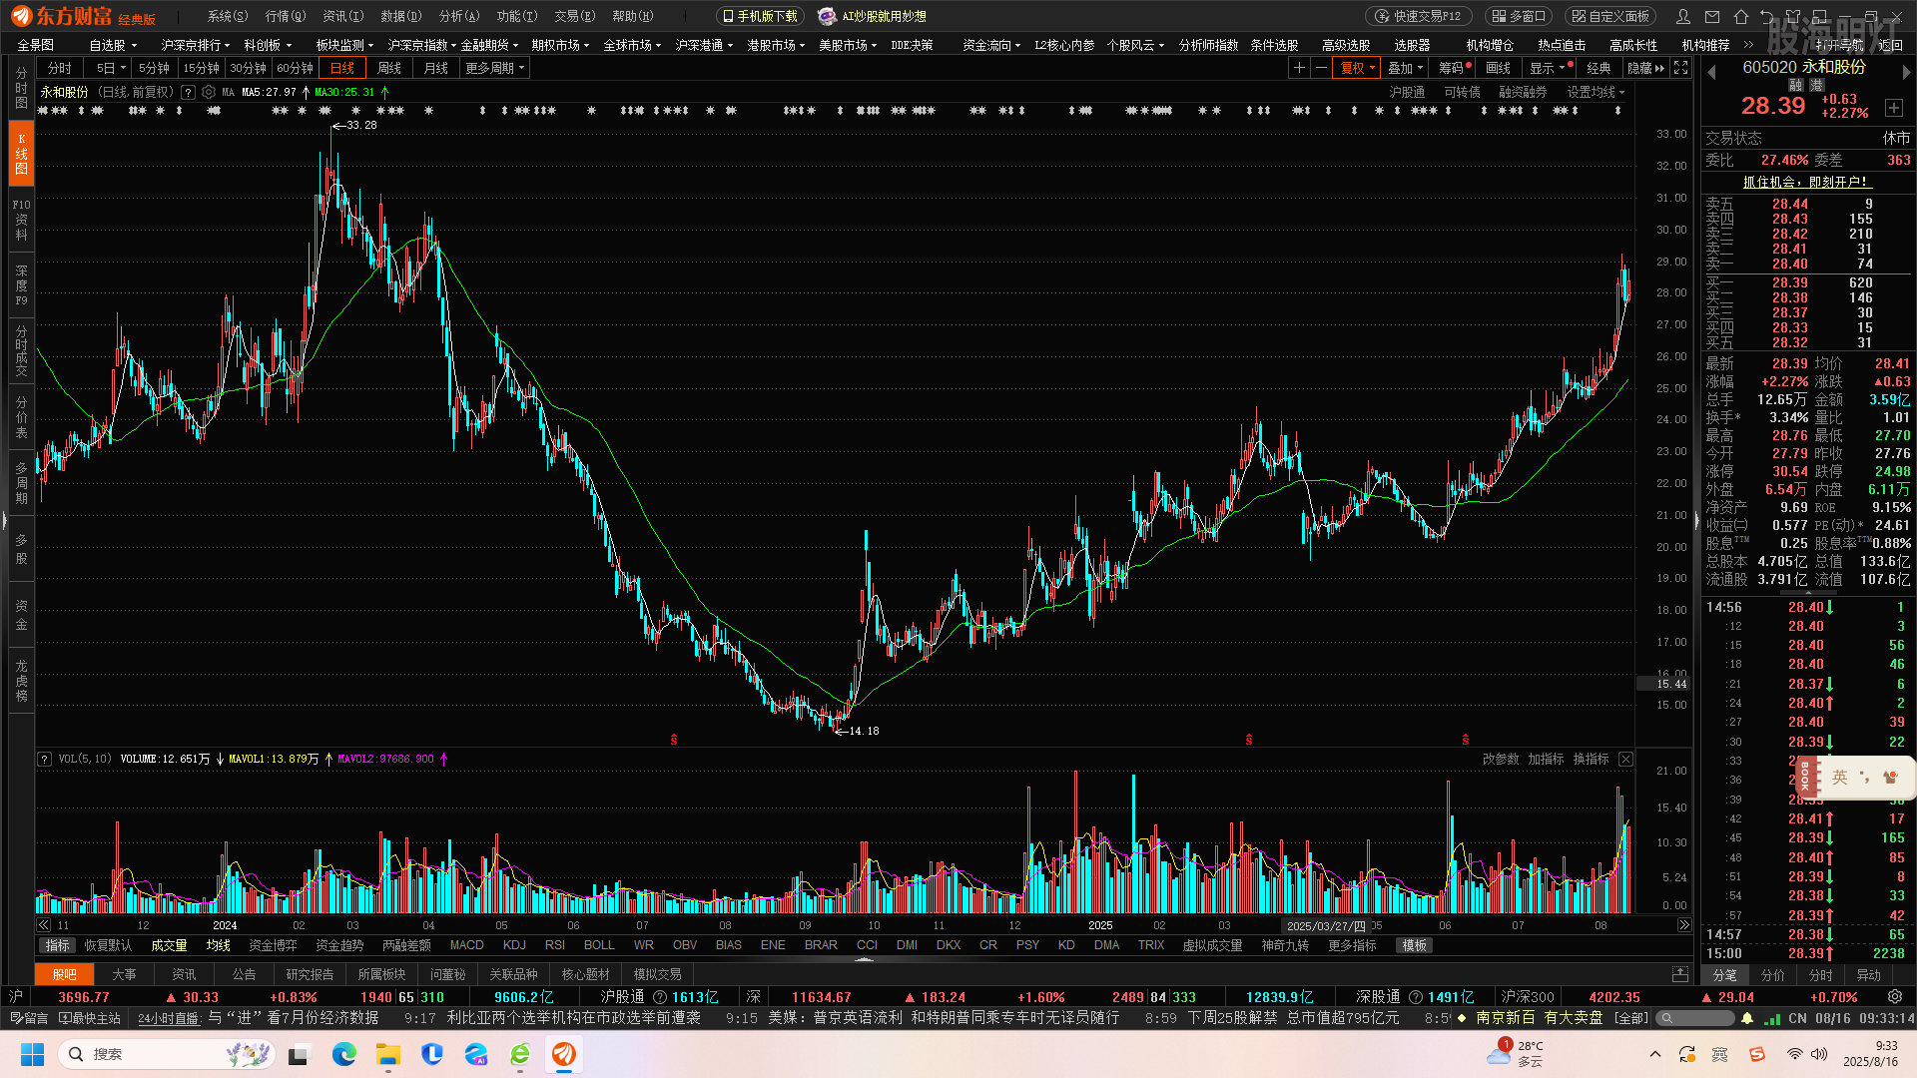Click the home page icon in the title bar
The width and height of the screenshot is (1917, 1078).
tap(1741, 16)
